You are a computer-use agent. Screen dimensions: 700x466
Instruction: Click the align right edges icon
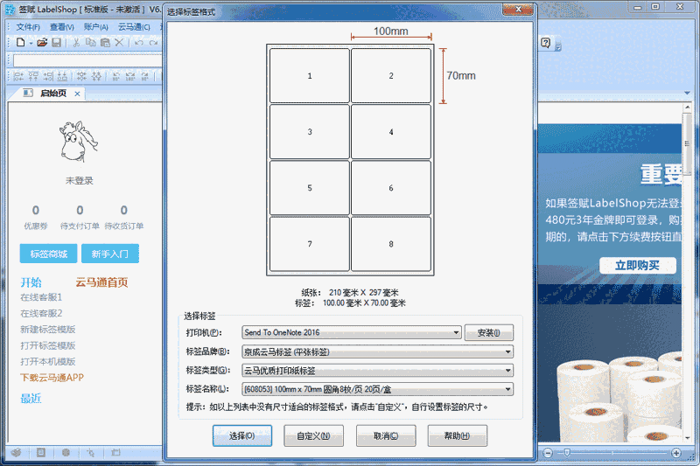[48, 76]
